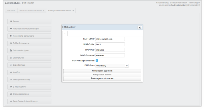The width and height of the screenshot is (205, 110).
Task: Click the code icon of Exportformate
Action: pos(11,65)
